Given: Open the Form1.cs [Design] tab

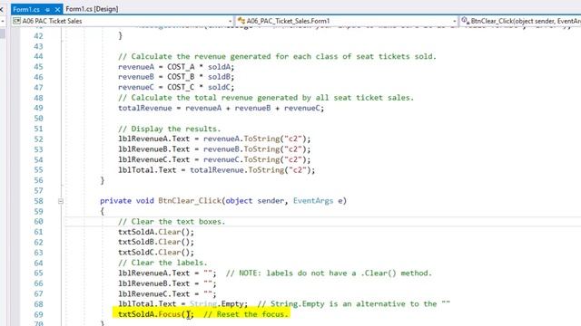Looking at the screenshot, I should click(x=92, y=9).
